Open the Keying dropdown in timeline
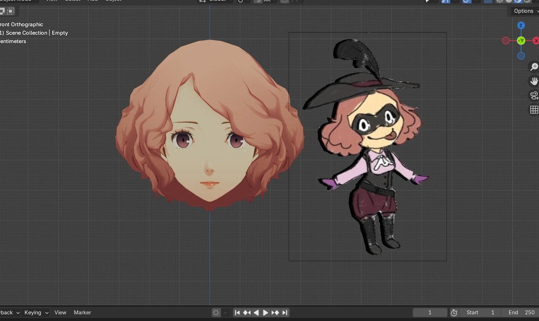This screenshot has width=539, height=321. pos(36,312)
